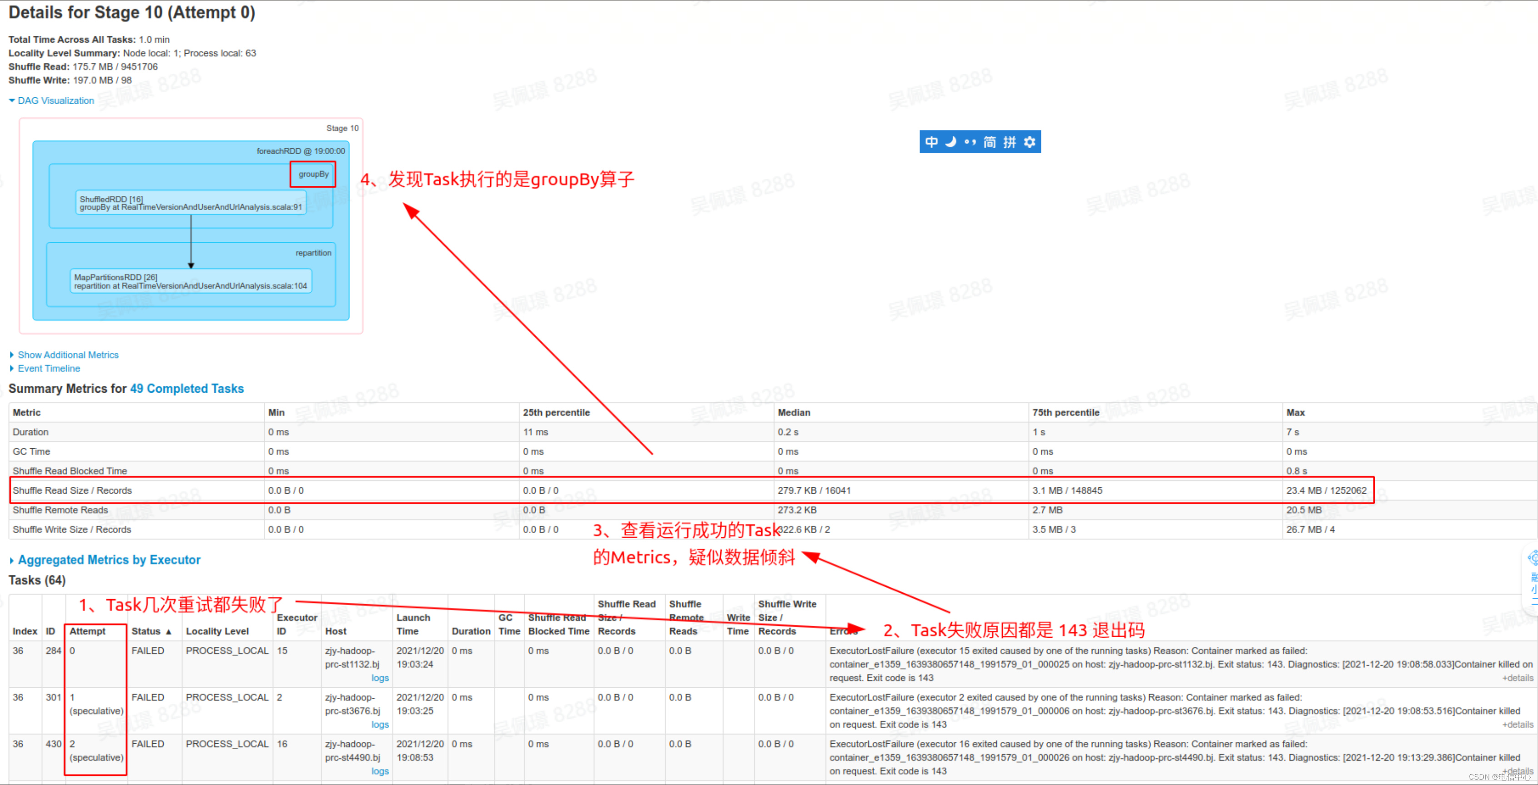1538x785 pixels.
Task: Click the MapPartitionsRDD [26] node in DAG
Action: (x=191, y=281)
